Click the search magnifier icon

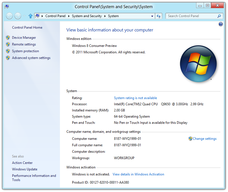pyautogui.click(x=219, y=16)
